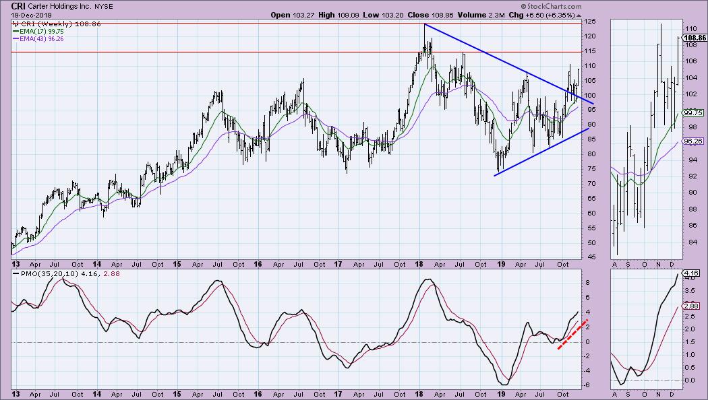Select the bold CRI ticker symbol in the header
Image resolution: width=708 pixels, height=400 pixels.
point(18,6)
